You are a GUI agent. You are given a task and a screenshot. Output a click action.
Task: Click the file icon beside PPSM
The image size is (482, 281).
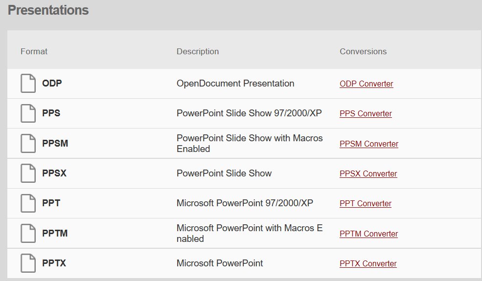pyautogui.click(x=28, y=143)
